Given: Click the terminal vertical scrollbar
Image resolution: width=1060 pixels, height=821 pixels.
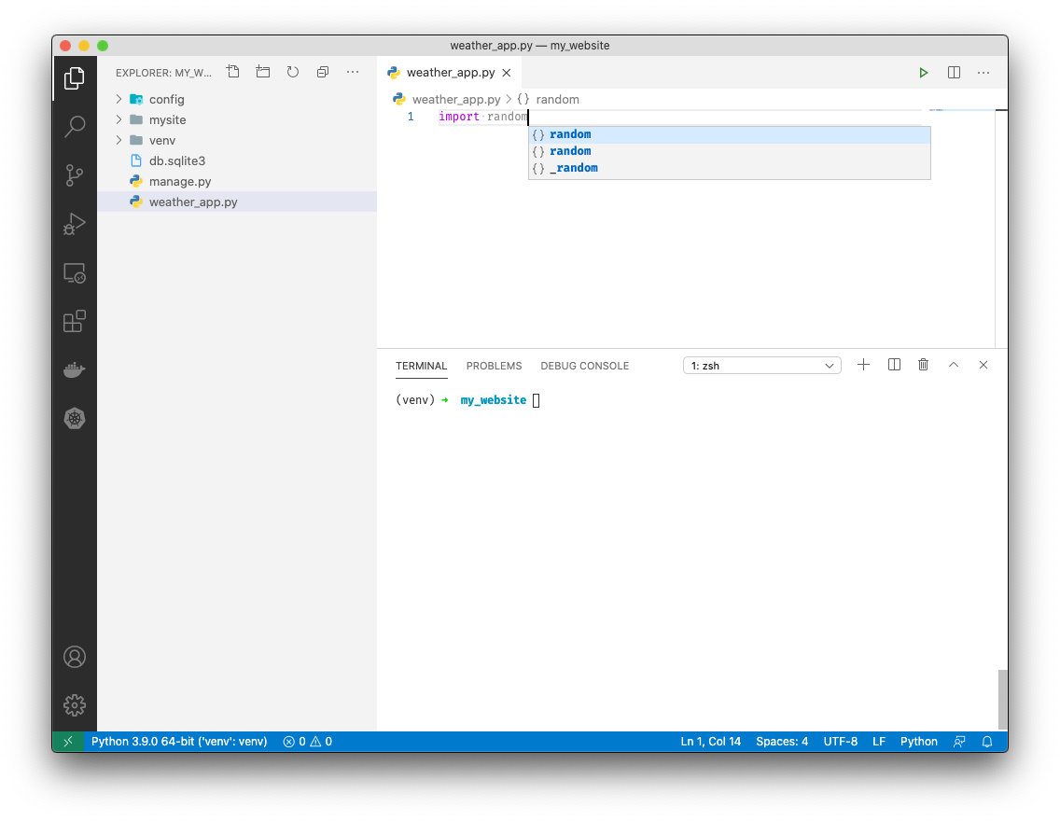Looking at the screenshot, I should point(1002,699).
